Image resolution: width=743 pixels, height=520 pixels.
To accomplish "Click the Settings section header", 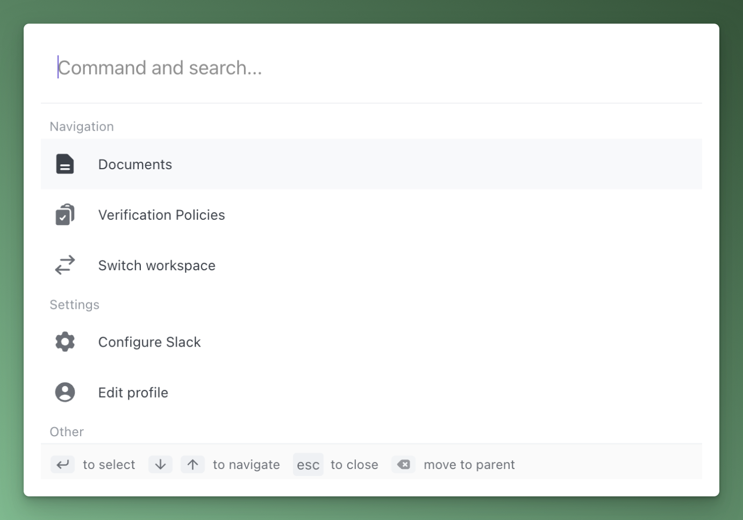I will [74, 305].
